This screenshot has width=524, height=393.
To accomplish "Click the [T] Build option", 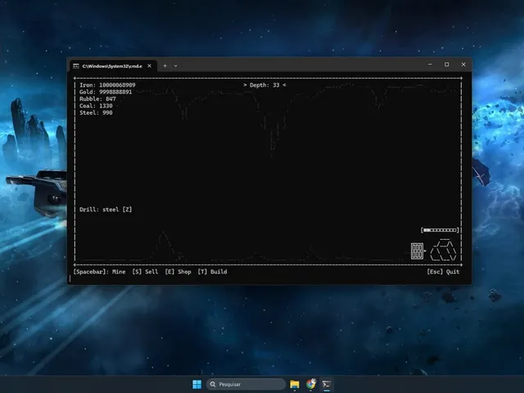I will 212,272.
